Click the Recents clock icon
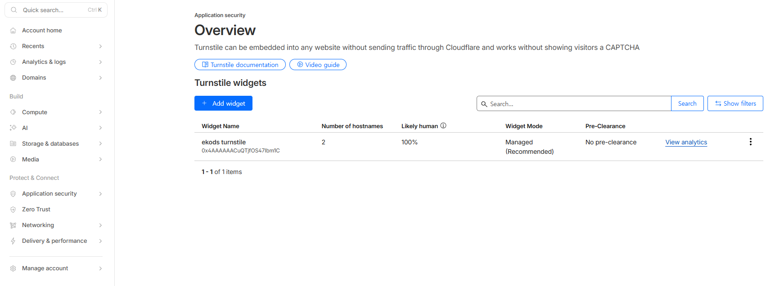This screenshot has width=775, height=286. coord(13,46)
